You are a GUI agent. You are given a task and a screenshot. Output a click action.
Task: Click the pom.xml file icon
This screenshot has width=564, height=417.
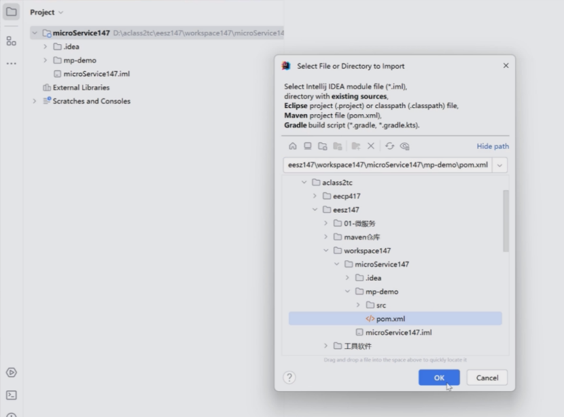370,319
